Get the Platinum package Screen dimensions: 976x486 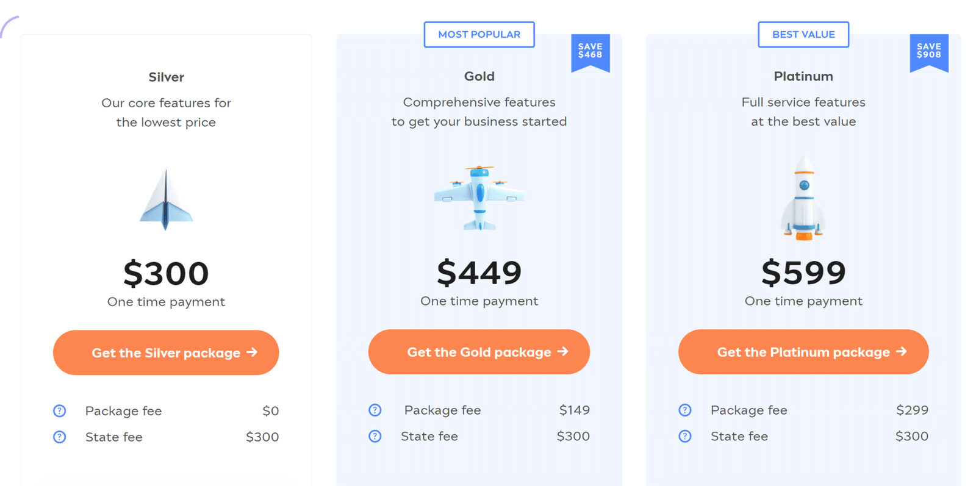click(803, 352)
